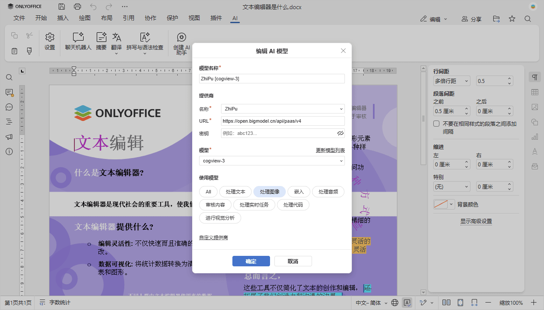Open chart settings panel icon
The image size is (544, 310).
point(534,137)
